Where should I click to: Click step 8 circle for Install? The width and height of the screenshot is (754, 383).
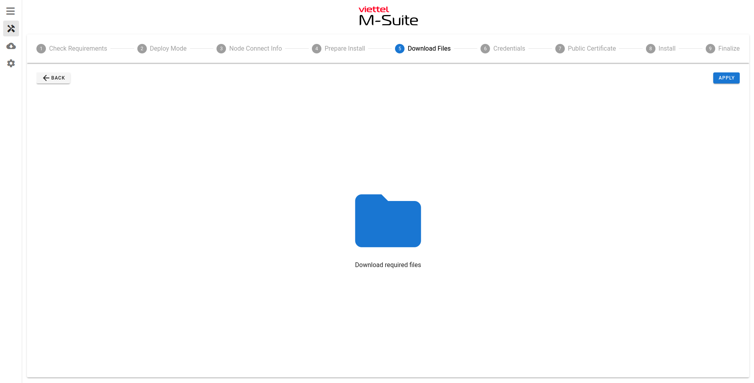tap(651, 49)
